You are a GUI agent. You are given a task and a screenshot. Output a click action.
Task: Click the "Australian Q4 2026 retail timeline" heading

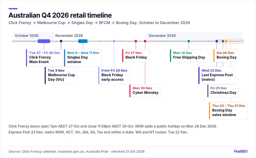click(60, 15)
